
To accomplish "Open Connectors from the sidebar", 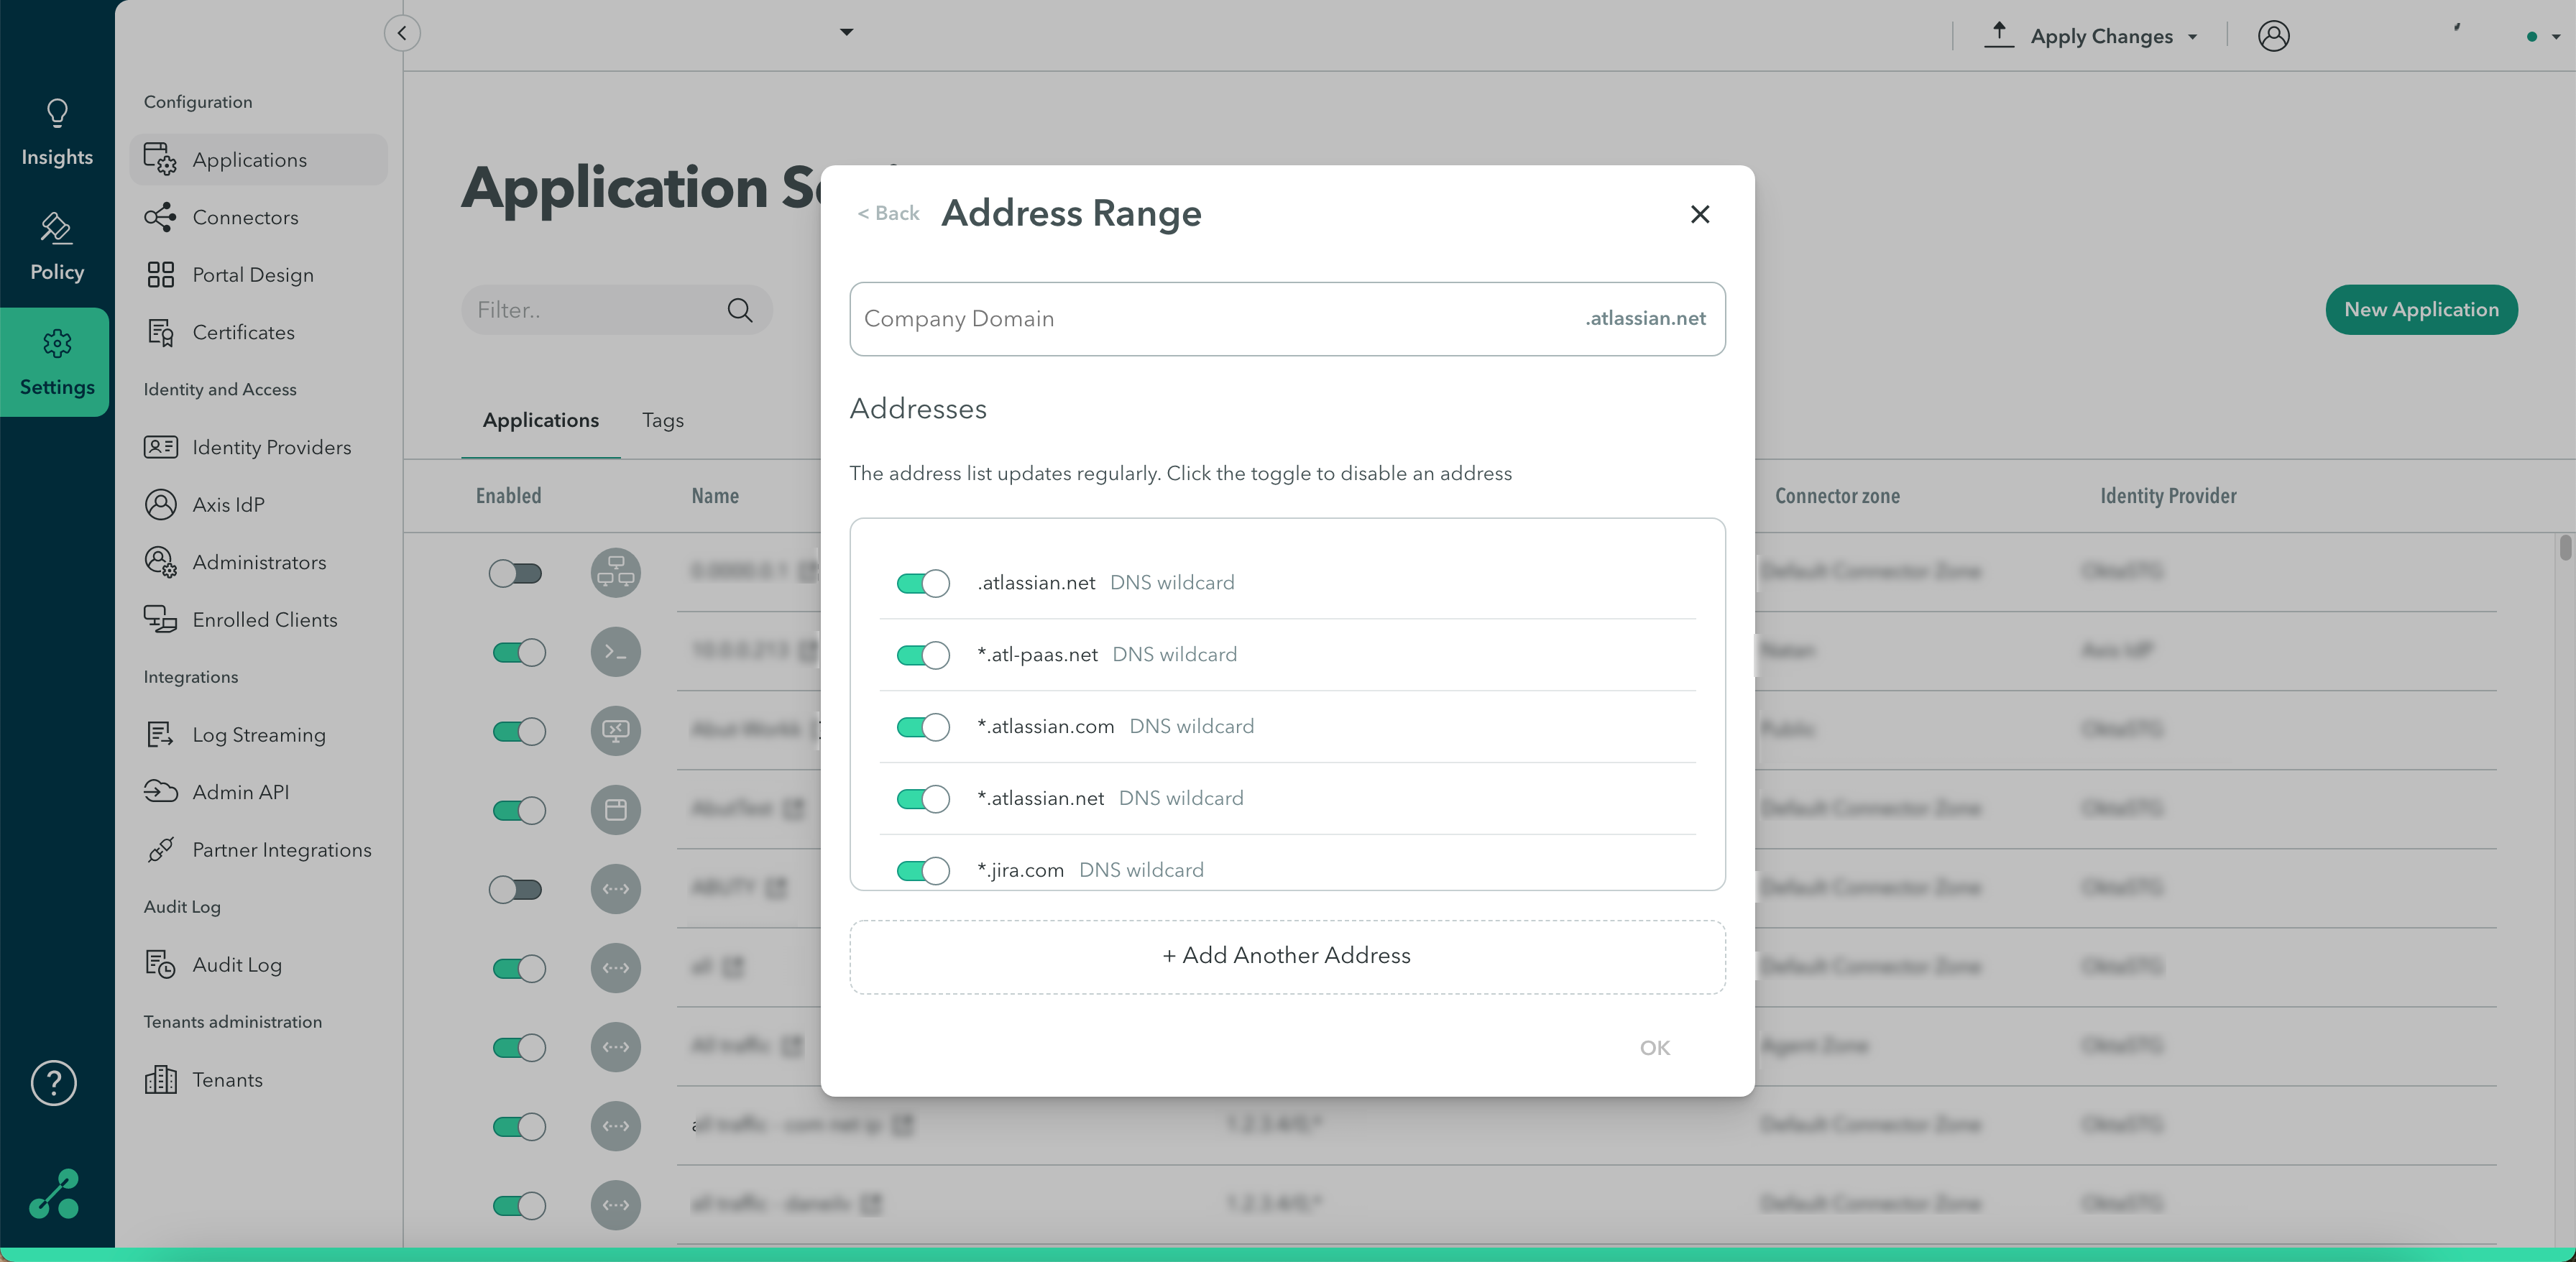I will [245, 217].
